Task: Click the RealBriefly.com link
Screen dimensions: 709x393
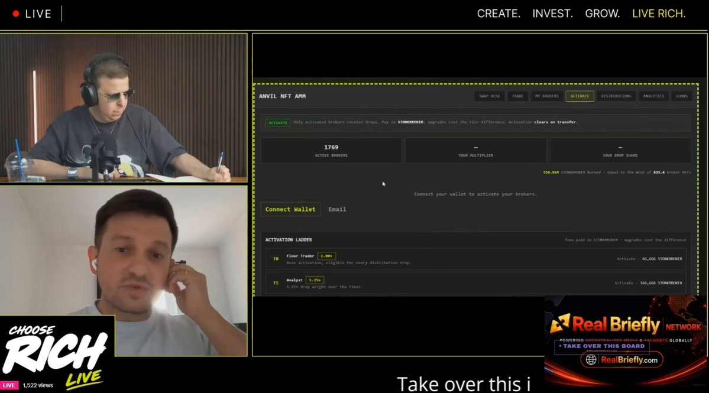Action: tap(629, 360)
